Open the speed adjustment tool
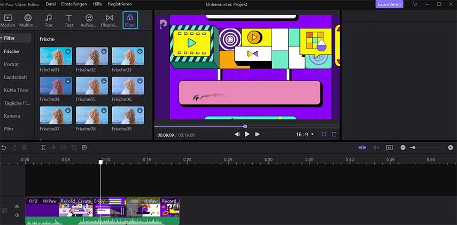457x225 pixels. point(64,148)
